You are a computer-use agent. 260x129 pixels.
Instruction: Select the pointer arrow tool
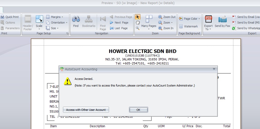[138, 17]
